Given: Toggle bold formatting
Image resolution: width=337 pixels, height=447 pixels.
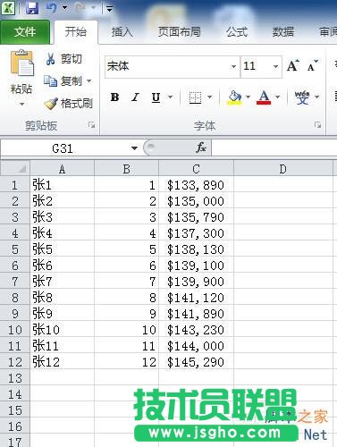Looking at the screenshot, I should tap(114, 97).
